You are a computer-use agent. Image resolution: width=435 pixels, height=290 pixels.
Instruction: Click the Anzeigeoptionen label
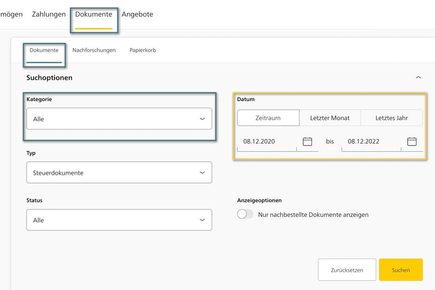259,200
